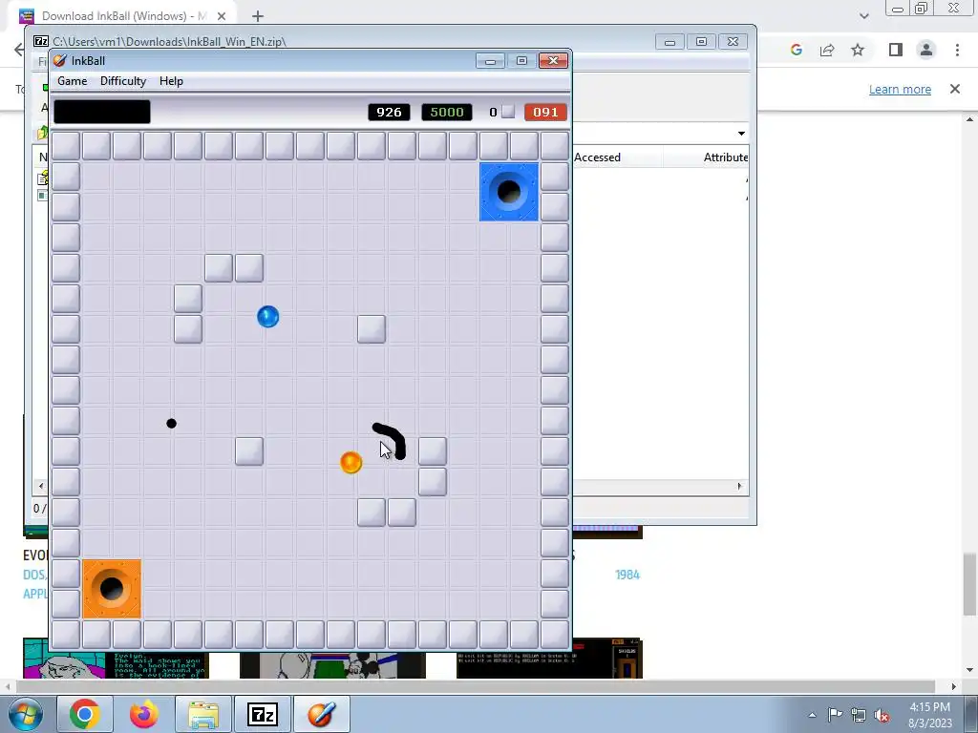Click Action Center flag tray icon

pos(835,715)
